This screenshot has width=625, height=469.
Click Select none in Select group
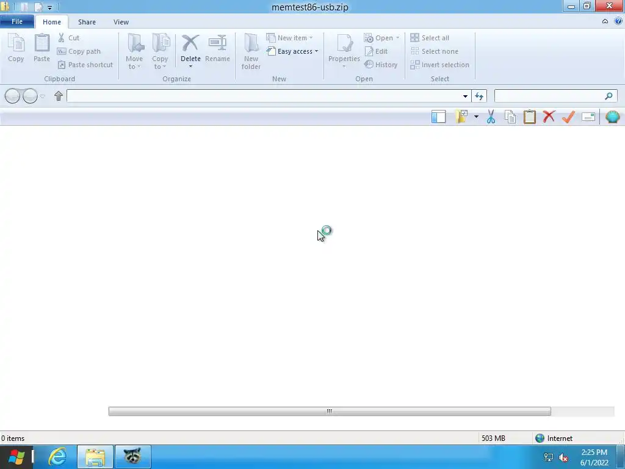point(435,51)
